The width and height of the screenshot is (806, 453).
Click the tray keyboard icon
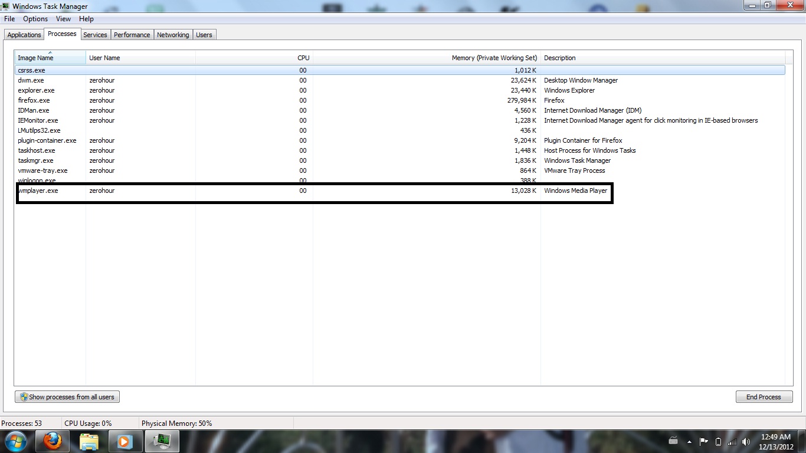(674, 441)
